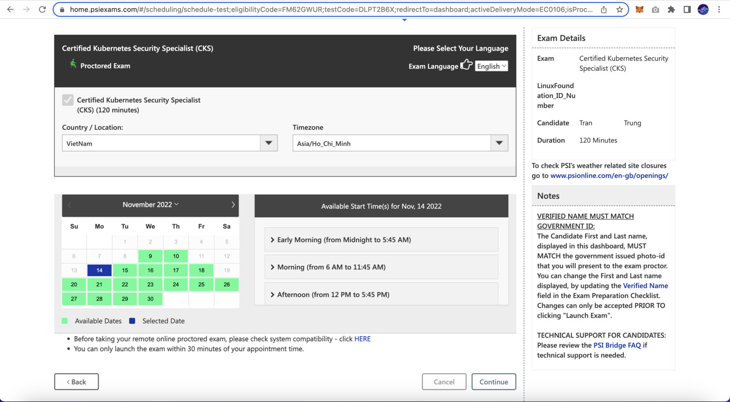Toggle the browser side panel icon
This screenshot has width=730, height=402.
[687, 9]
